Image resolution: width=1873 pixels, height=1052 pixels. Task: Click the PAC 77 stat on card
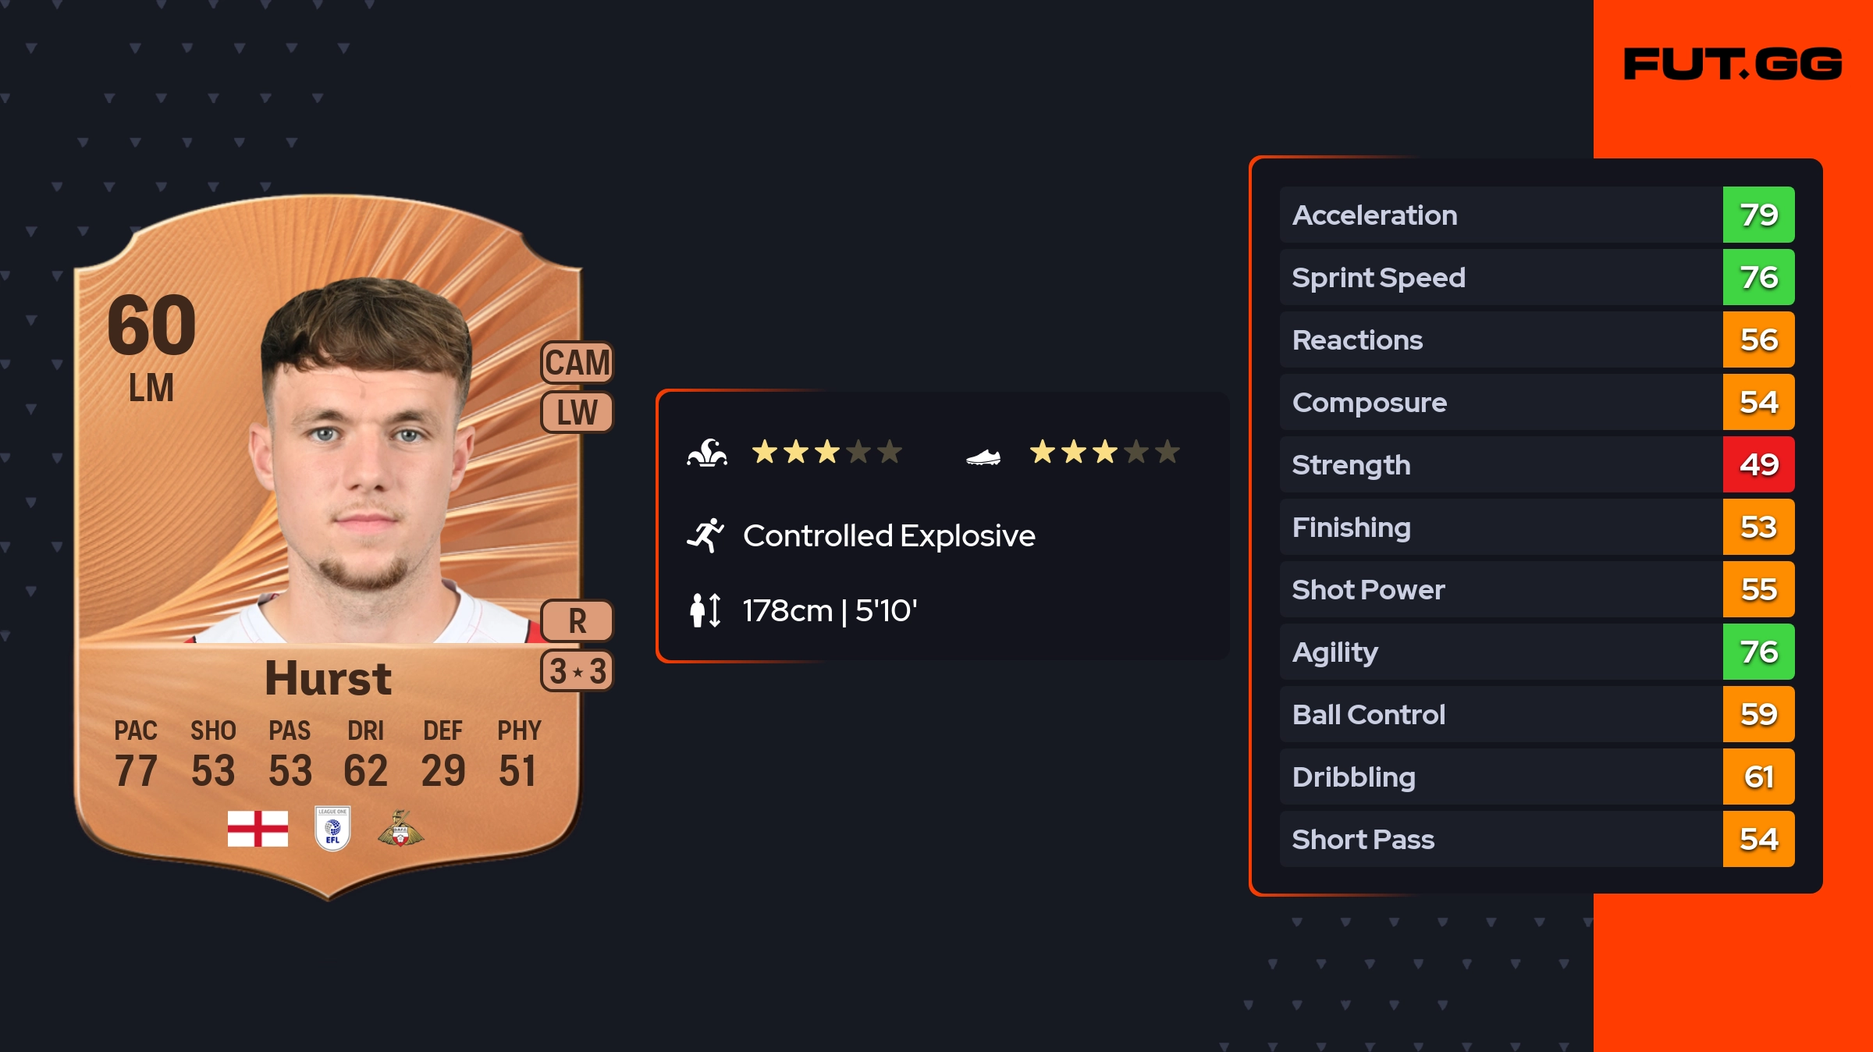pyautogui.click(x=136, y=754)
